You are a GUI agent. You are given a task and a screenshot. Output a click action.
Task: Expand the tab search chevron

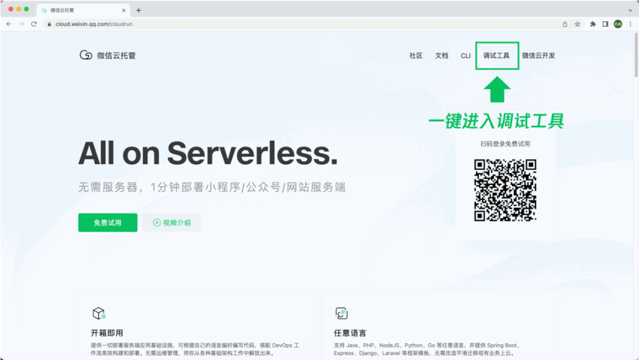pyautogui.click(x=631, y=10)
